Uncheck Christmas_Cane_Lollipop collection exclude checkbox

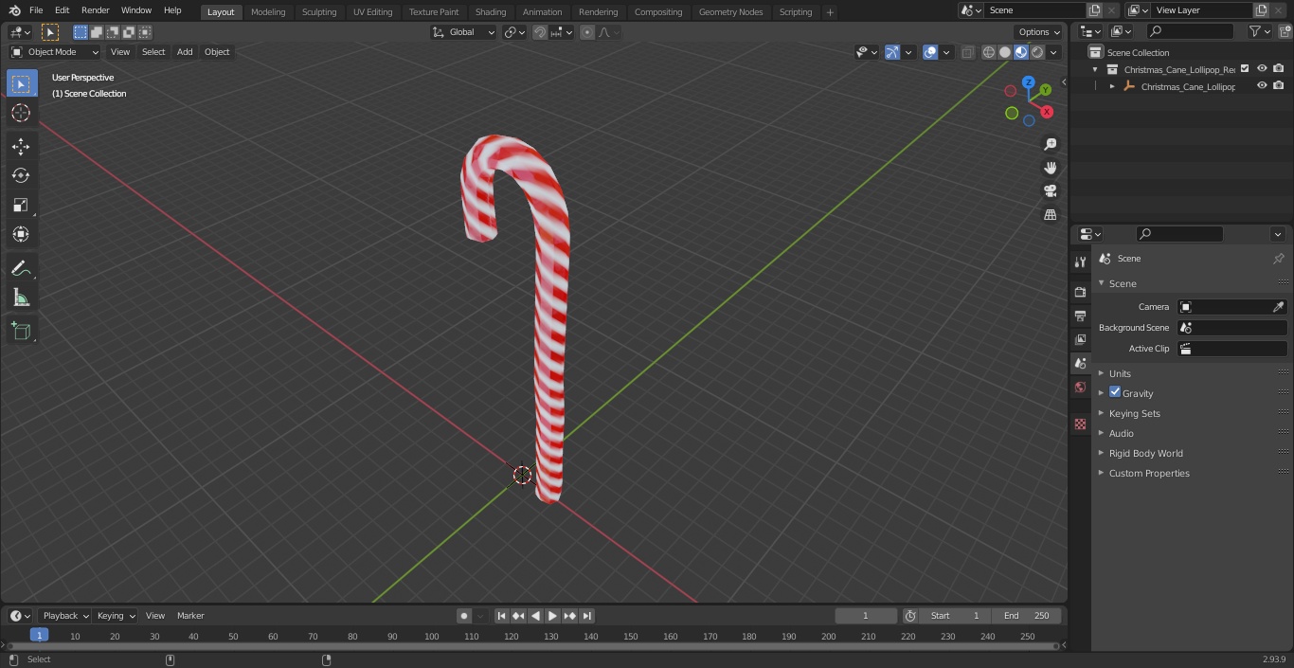coord(1245,69)
